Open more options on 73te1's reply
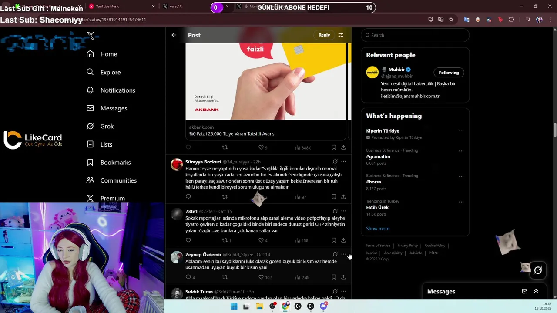Image resolution: width=557 pixels, height=313 pixels. [343, 211]
